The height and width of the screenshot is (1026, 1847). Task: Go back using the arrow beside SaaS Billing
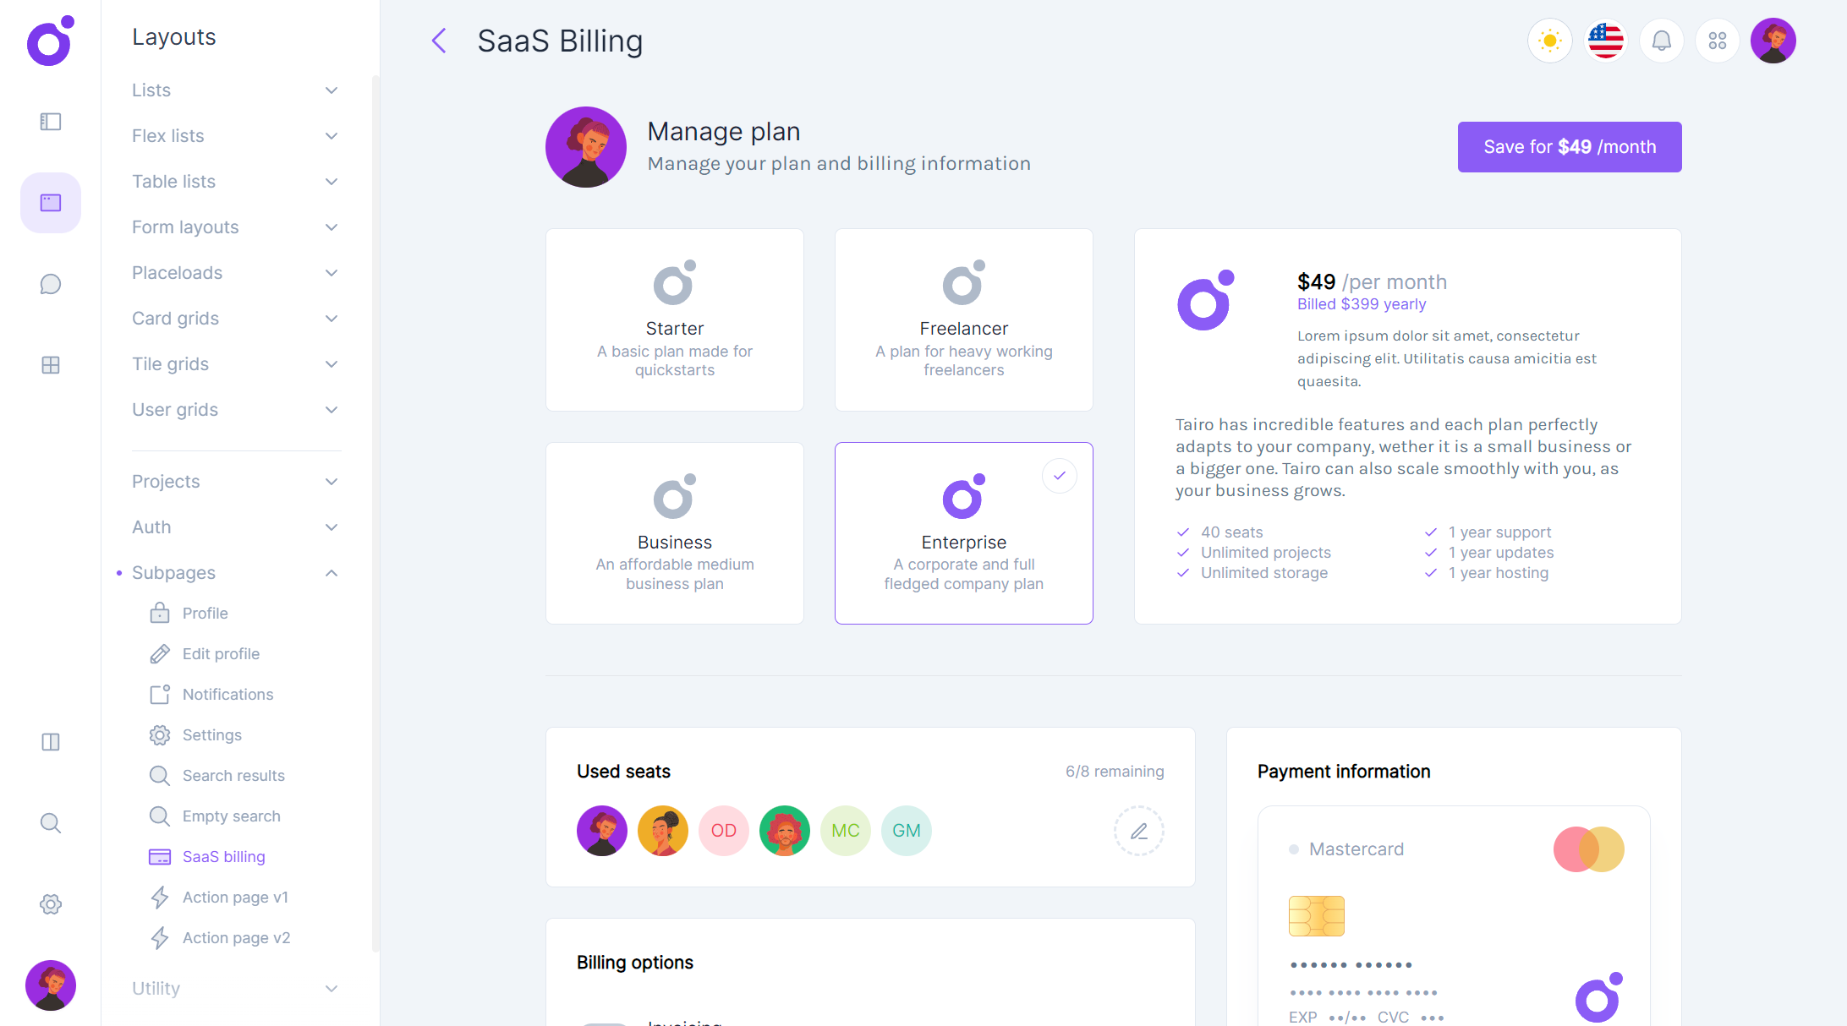point(438,40)
